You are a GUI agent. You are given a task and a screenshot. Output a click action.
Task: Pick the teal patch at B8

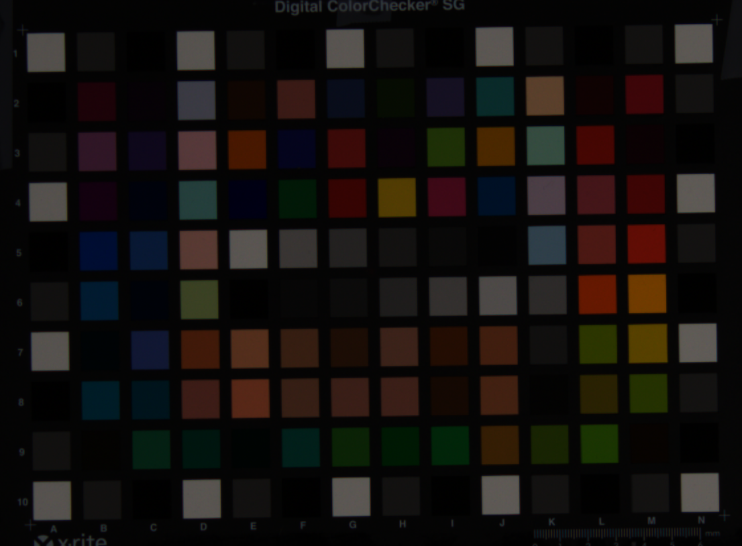[x=101, y=400]
